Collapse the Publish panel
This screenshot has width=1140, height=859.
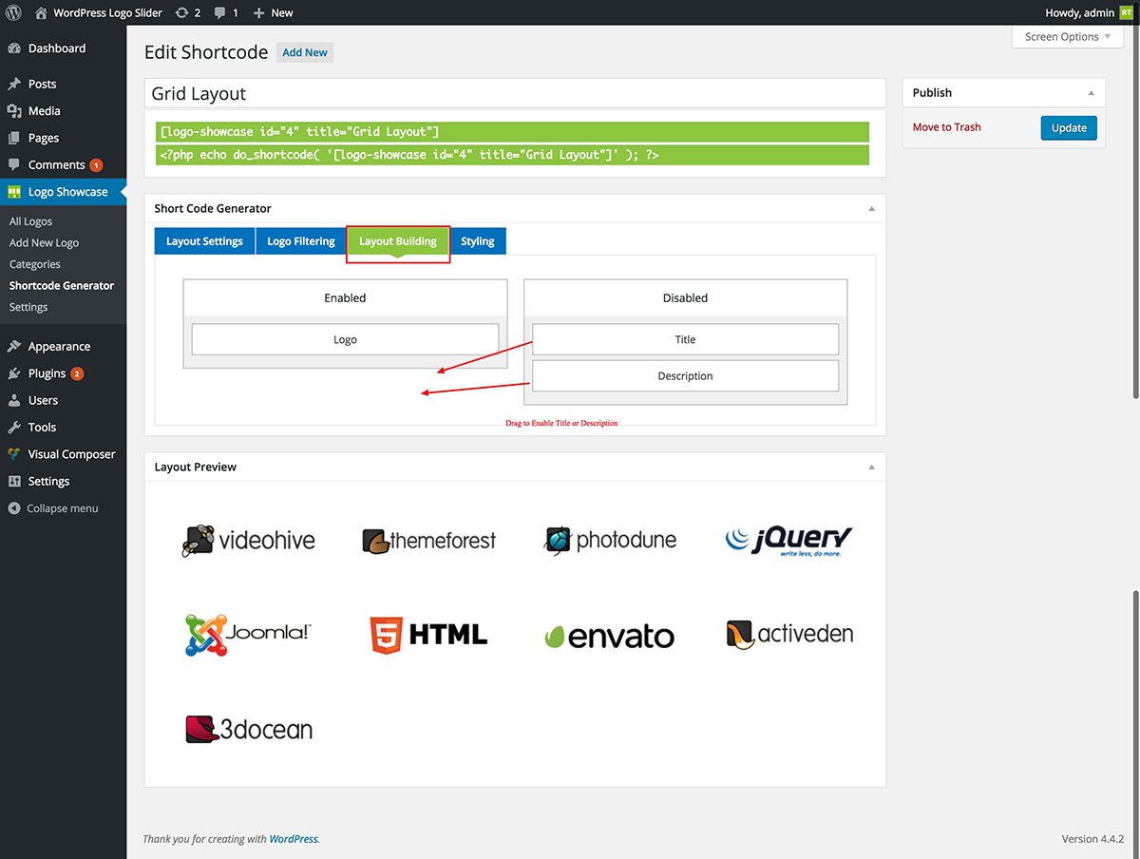tap(1091, 93)
